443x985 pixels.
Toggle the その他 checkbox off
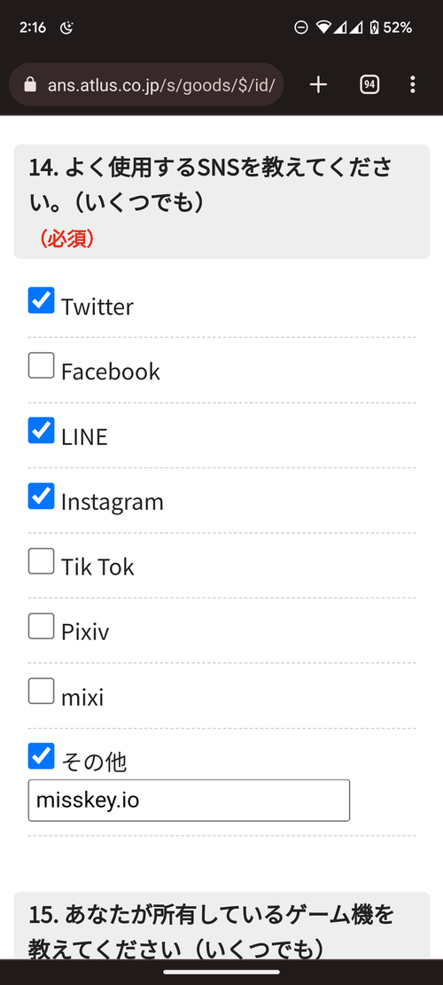[42, 756]
